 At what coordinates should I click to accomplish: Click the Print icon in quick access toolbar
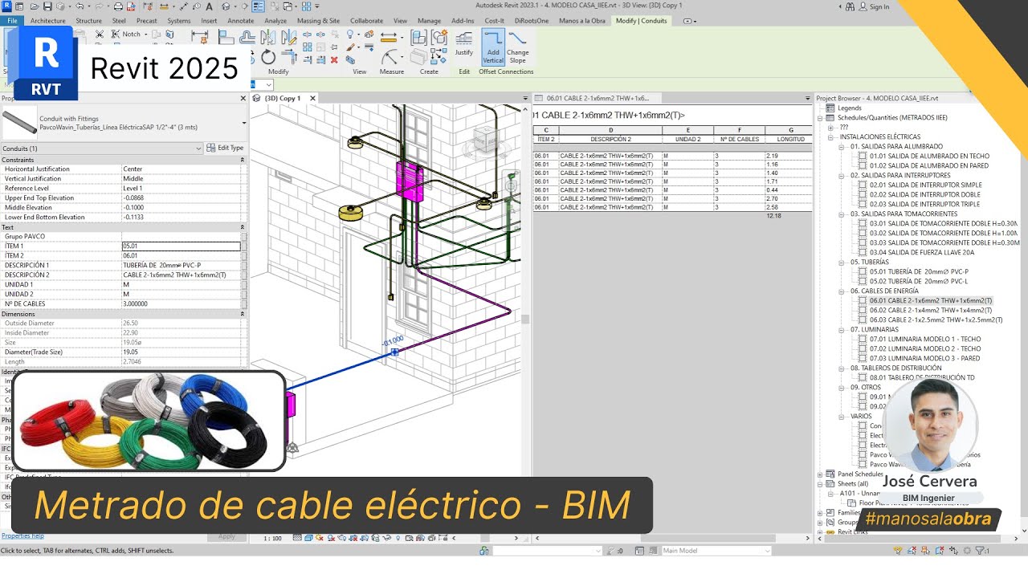pyautogui.click(x=118, y=6)
